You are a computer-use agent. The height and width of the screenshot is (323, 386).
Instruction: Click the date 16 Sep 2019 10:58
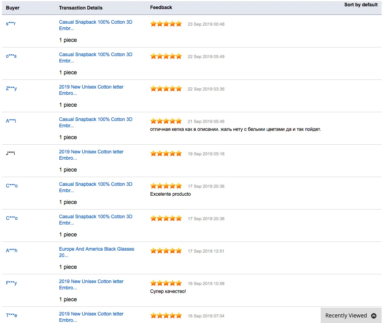tap(206, 283)
